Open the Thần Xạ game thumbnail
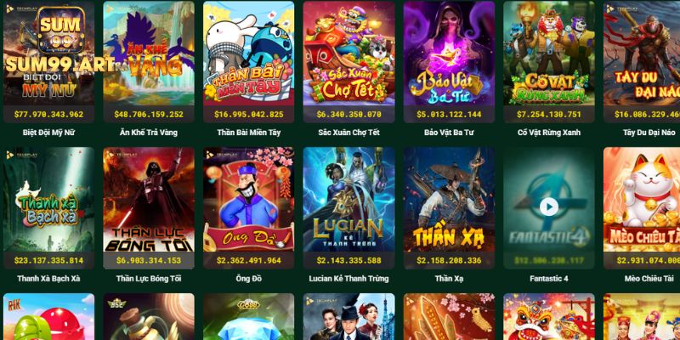Image resolution: width=680 pixels, height=340 pixels. tap(449, 200)
